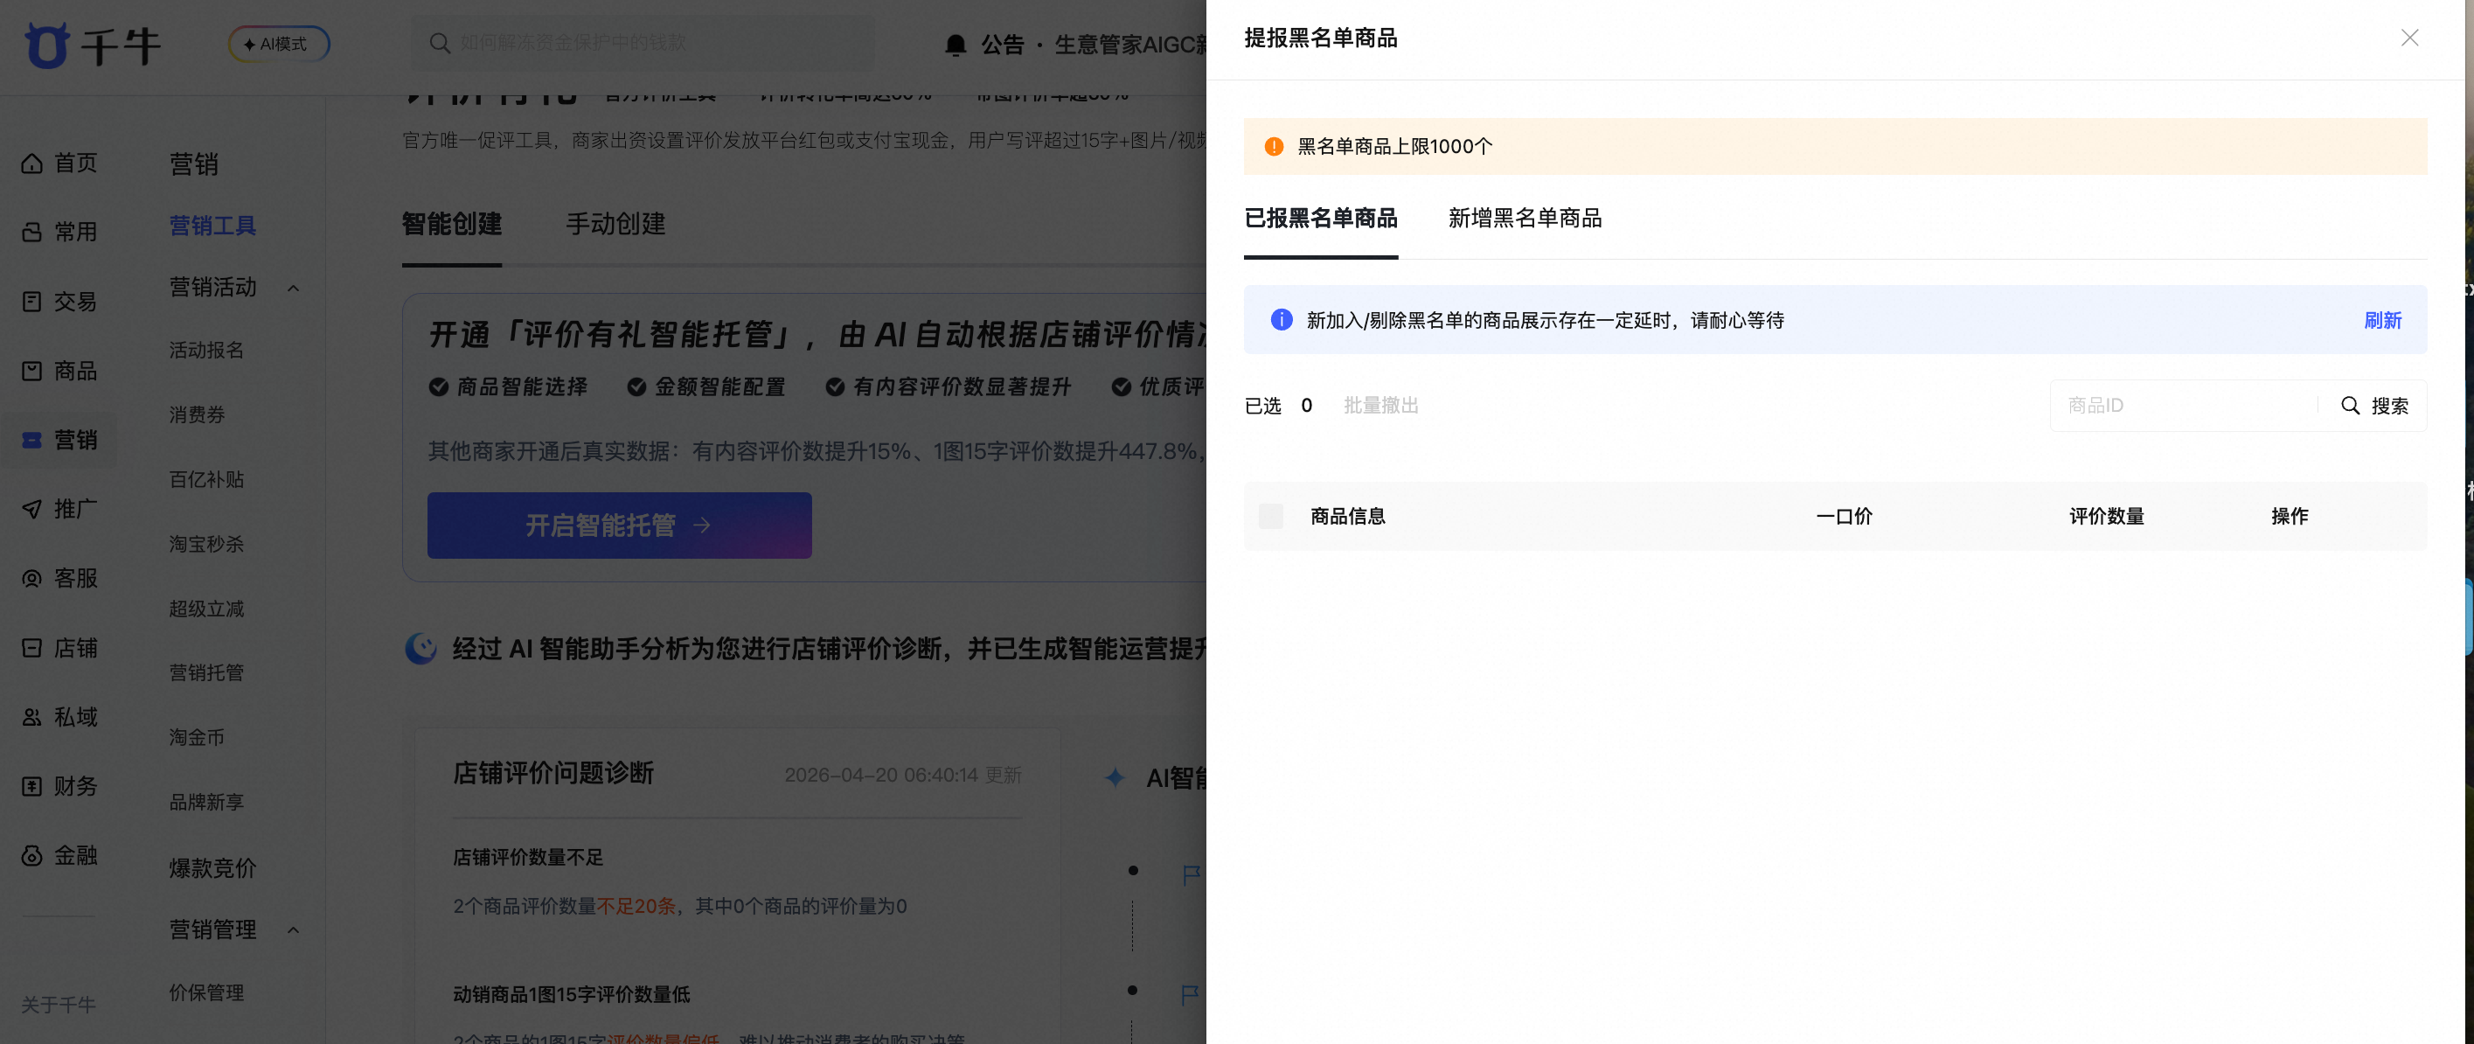Click the blue info icon in notice
The height and width of the screenshot is (1044, 2474).
(1282, 320)
